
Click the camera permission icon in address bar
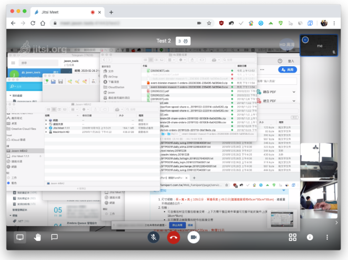[x=199, y=23]
